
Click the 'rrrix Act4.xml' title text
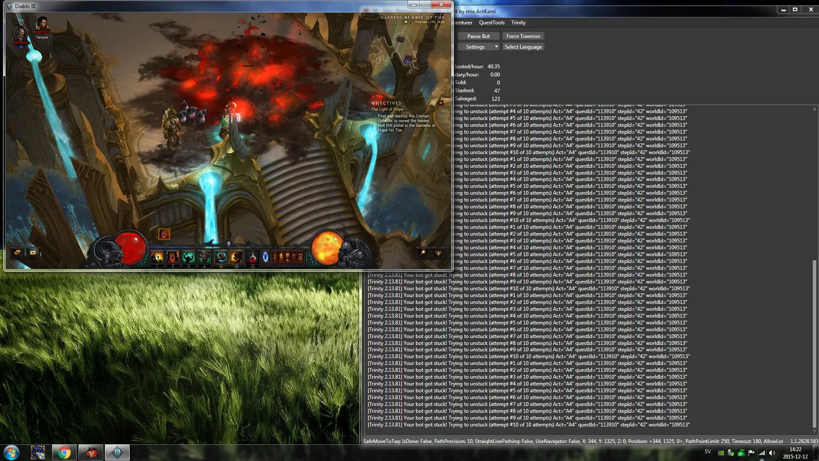481,12
